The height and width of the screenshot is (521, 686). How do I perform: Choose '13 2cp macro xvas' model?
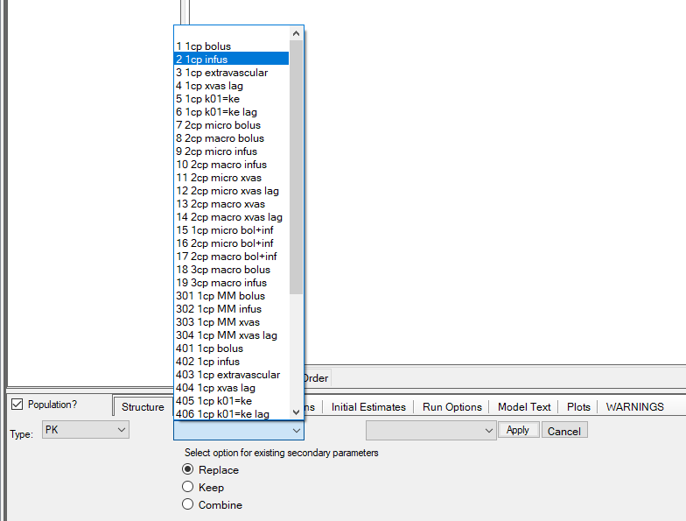click(x=231, y=203)
